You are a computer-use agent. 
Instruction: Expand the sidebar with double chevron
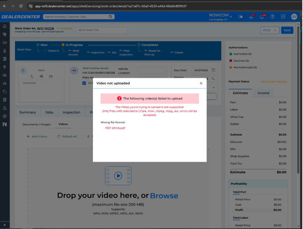(x=5, y=225)
